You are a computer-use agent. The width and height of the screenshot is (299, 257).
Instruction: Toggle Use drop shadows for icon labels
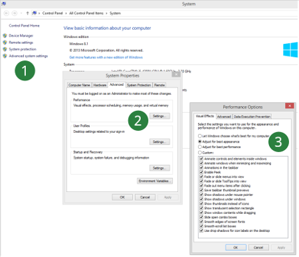201,230
